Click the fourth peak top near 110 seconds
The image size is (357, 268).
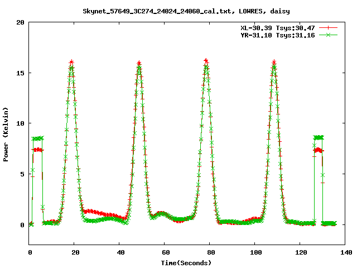(274, 62)
